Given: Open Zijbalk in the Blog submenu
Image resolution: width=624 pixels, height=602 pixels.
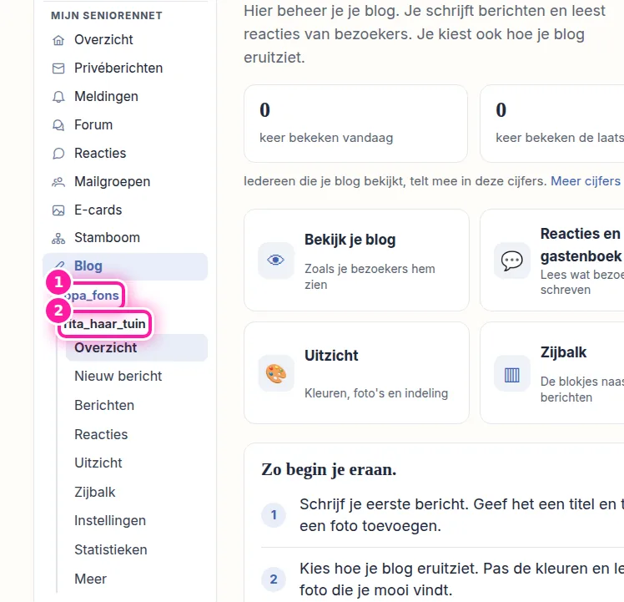Looking at the screenshot, I should click(95, 493).
